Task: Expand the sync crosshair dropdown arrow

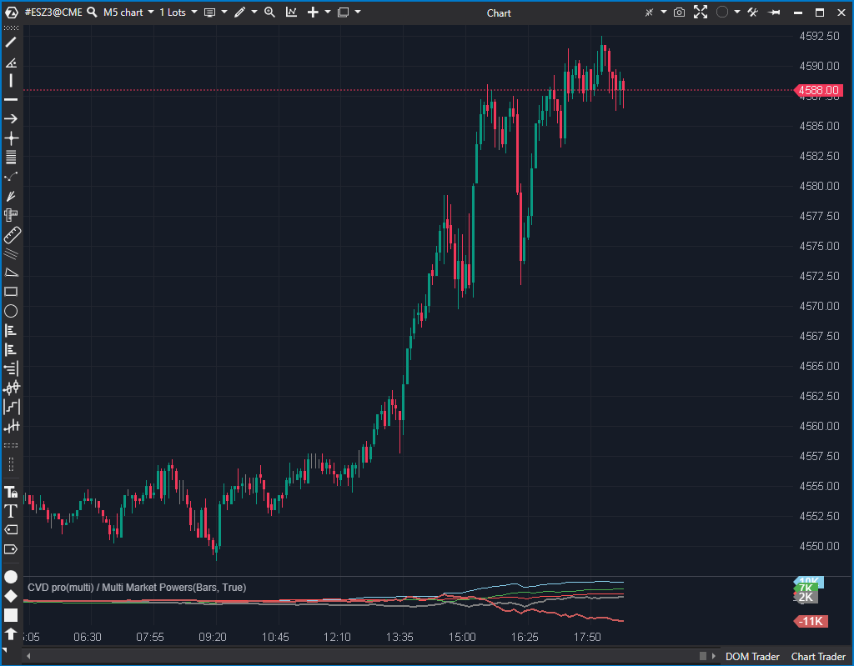Action: (x=663, y=12)
